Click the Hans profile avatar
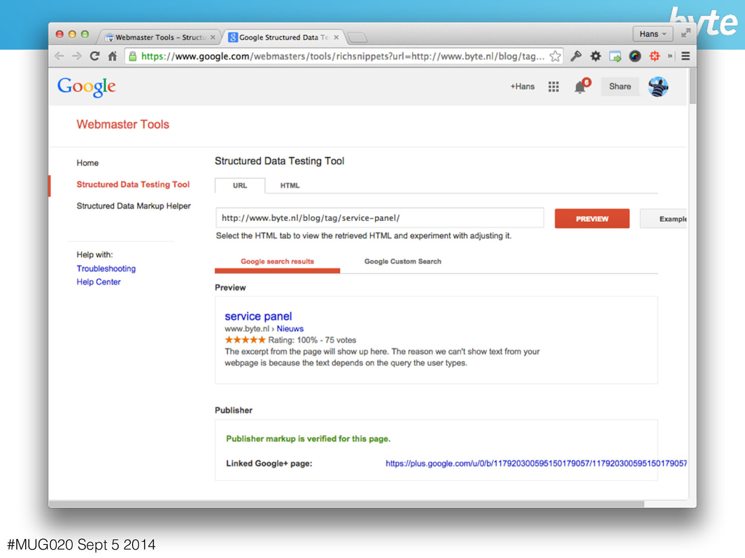745x558 pixels. (x=658, y=86)
